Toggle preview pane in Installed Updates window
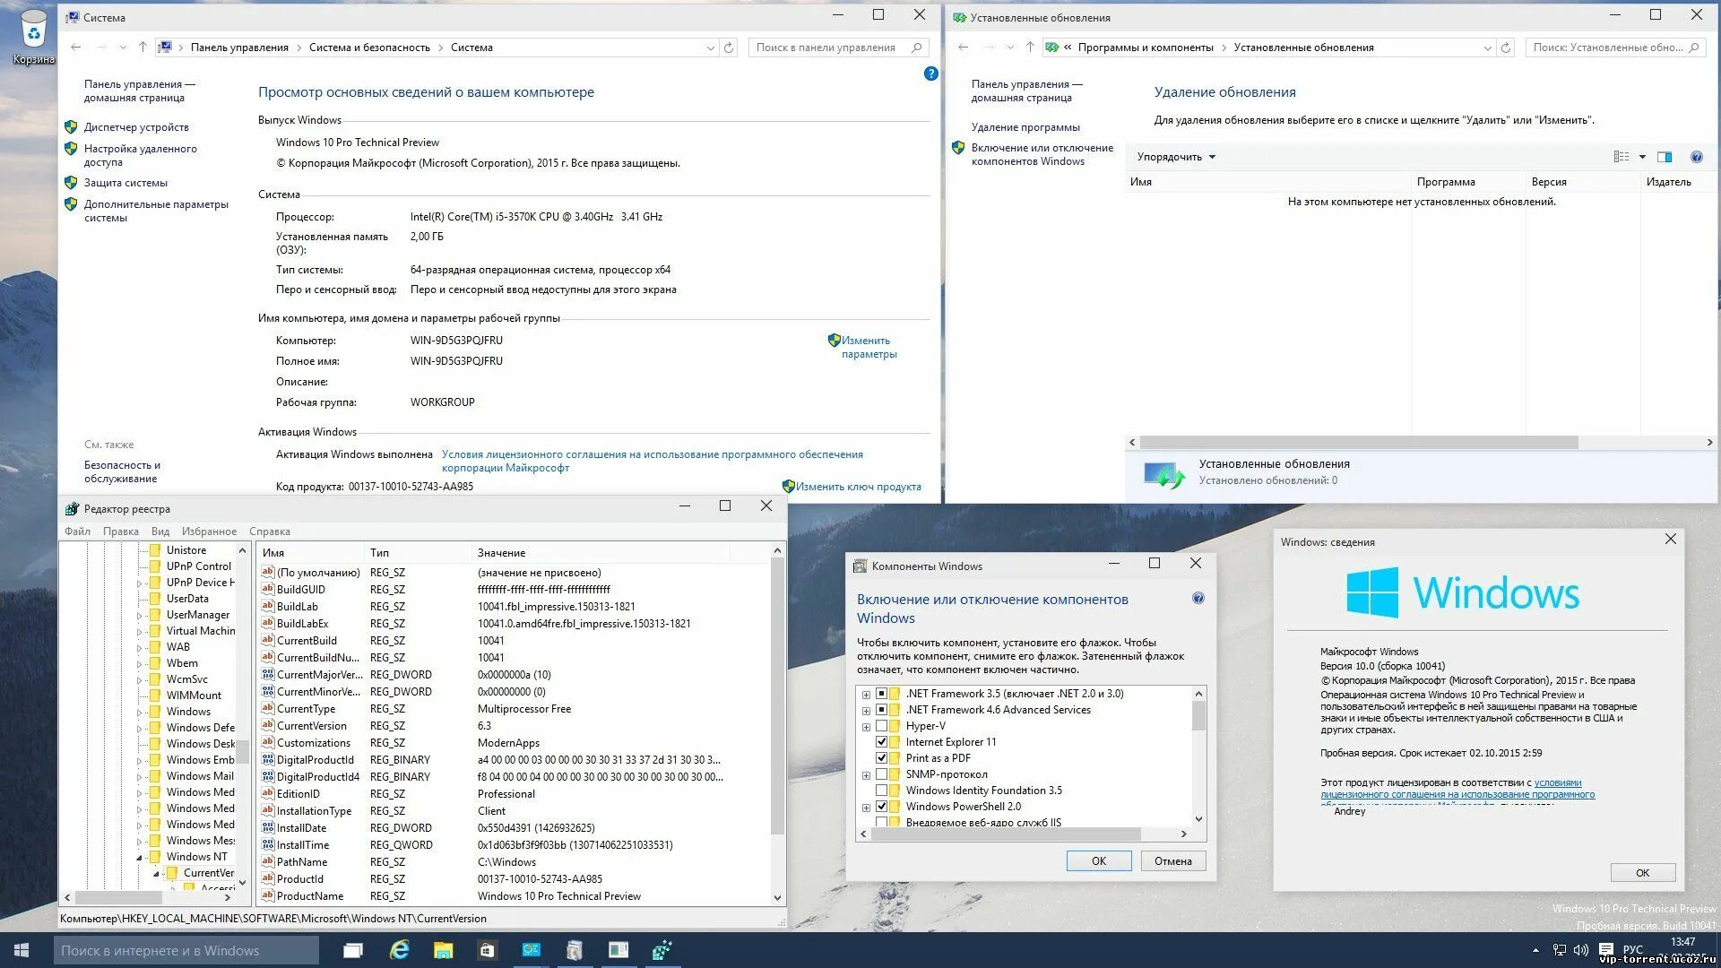1721x968 pixels. (x=1665, y=157)
